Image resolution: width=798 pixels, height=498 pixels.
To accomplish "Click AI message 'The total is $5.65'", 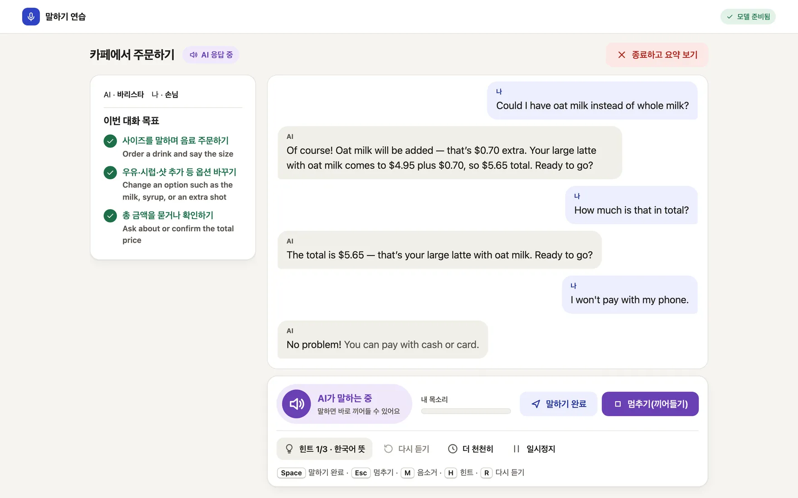I will [439, 250].
